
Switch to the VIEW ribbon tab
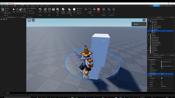coord(42,6)
